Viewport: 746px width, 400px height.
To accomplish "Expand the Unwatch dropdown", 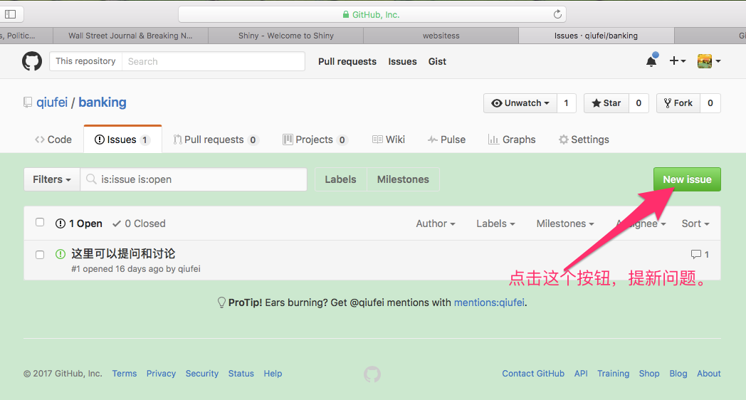I will click(520, 103).
